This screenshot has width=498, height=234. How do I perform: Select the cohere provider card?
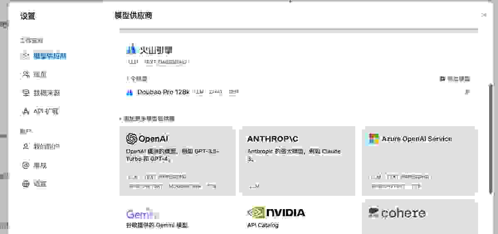(x=420, y=217)
